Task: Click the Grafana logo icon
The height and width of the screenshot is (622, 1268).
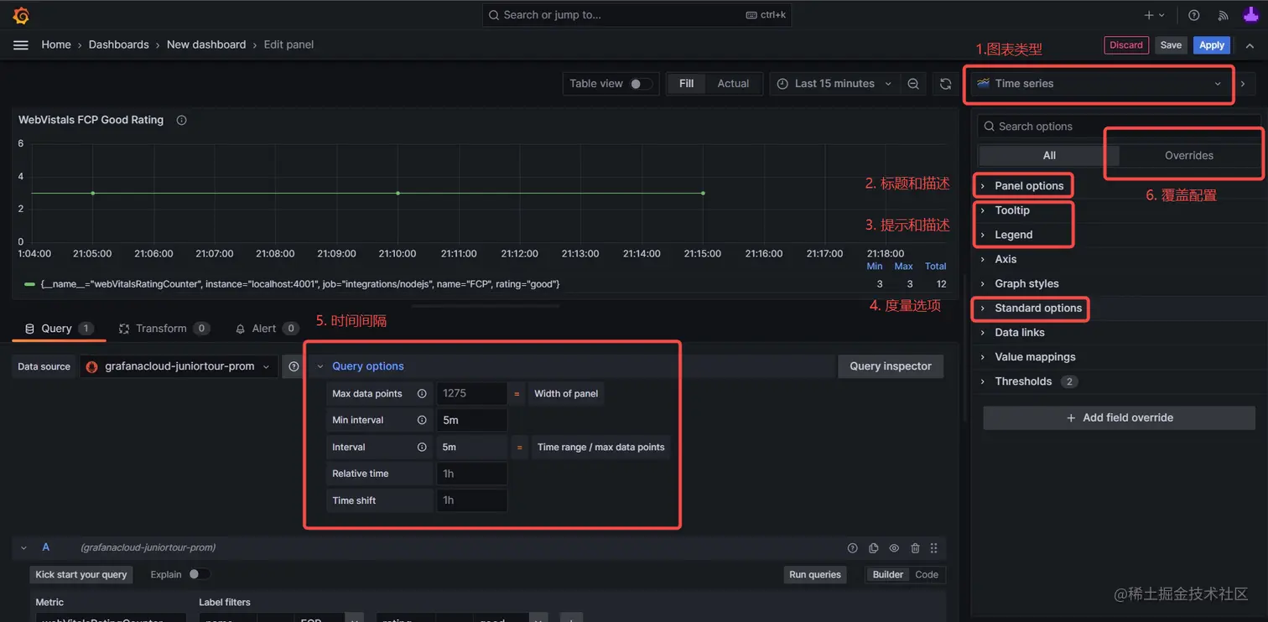Action: pos(22,15)
